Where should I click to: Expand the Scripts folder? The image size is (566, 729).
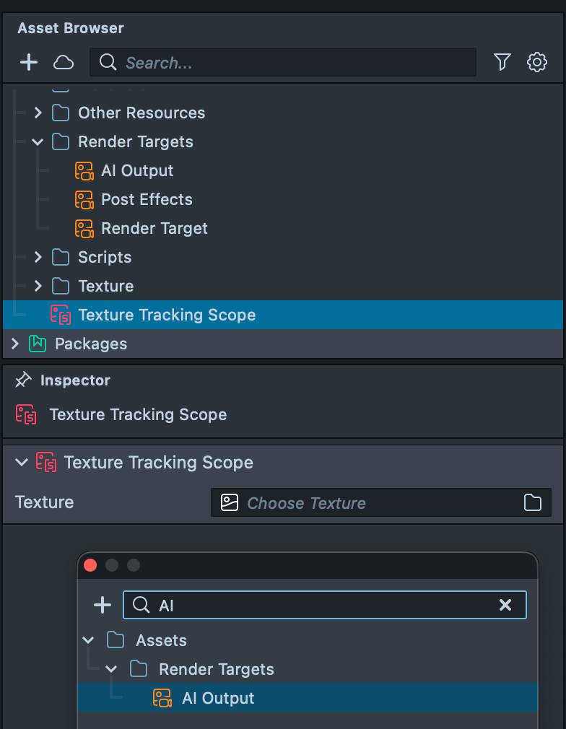[38, 257]
